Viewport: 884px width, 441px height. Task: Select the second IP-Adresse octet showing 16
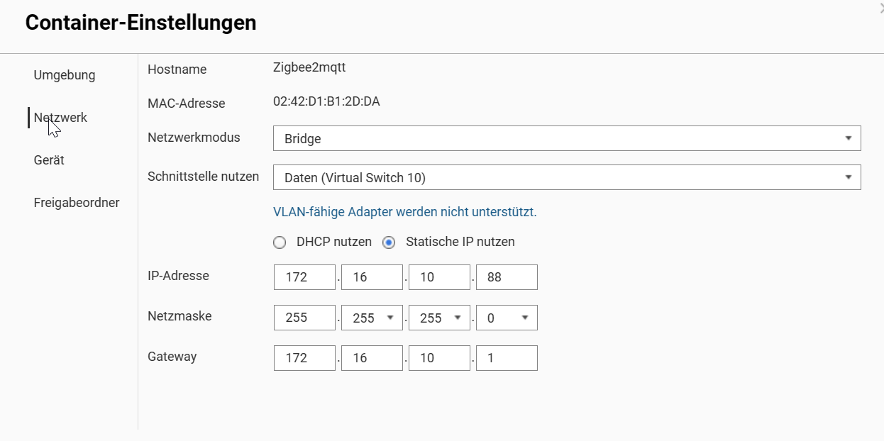click(x=372, y=277)
